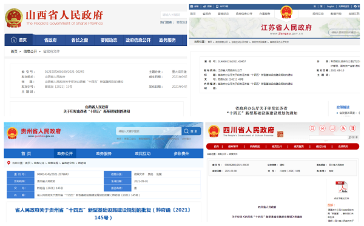Click the Sichuan search magnifier button
Screen dimensions: 364x226
click(x=353, y=138)
